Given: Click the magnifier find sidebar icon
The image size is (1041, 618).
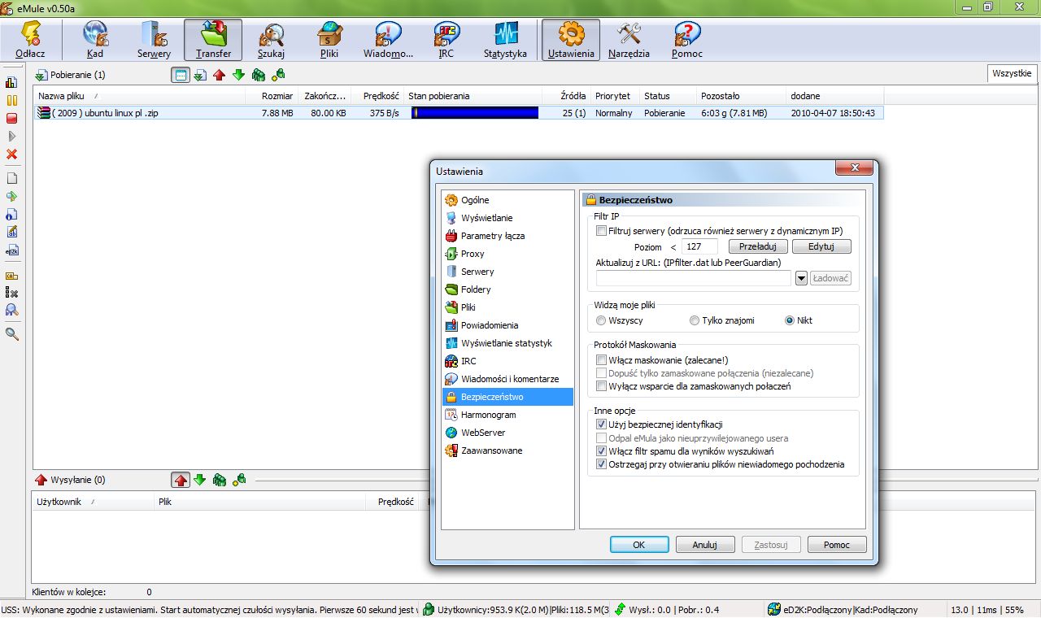Looking at the screenshot, I should click(11, 333).
